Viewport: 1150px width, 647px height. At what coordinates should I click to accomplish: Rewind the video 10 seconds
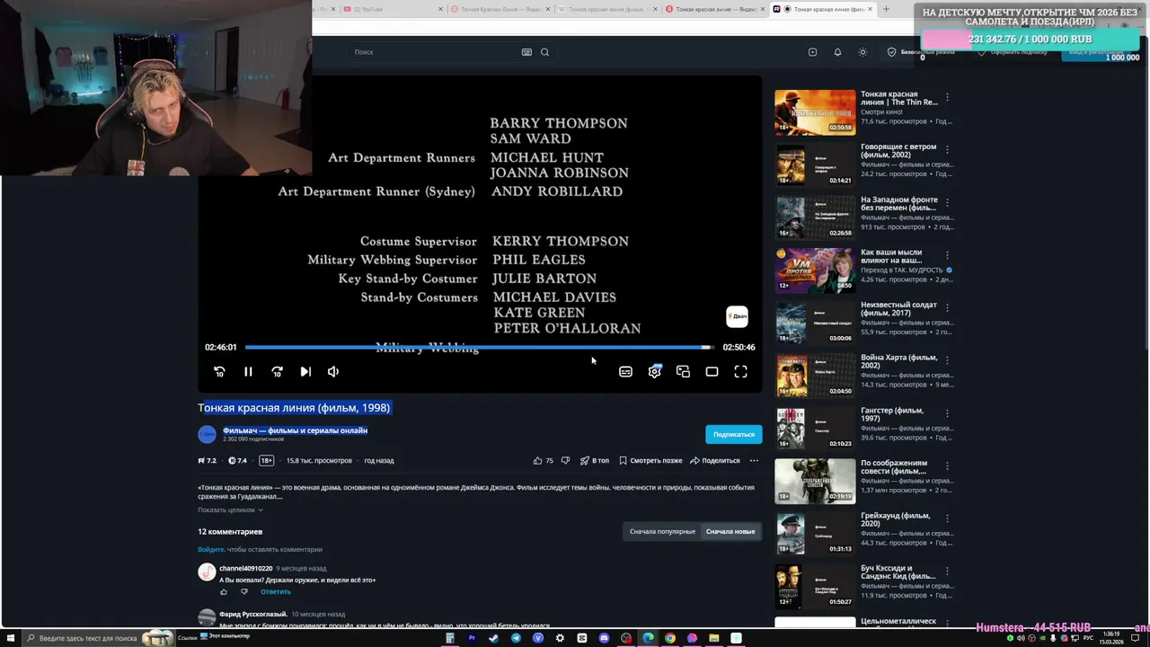(x=219, y=371)
